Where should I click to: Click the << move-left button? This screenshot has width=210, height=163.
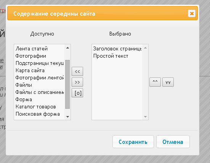click(77, 71)
